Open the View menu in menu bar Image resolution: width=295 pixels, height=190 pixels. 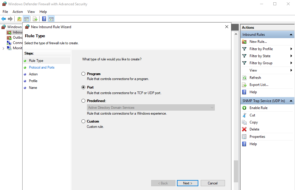point(31,12)
